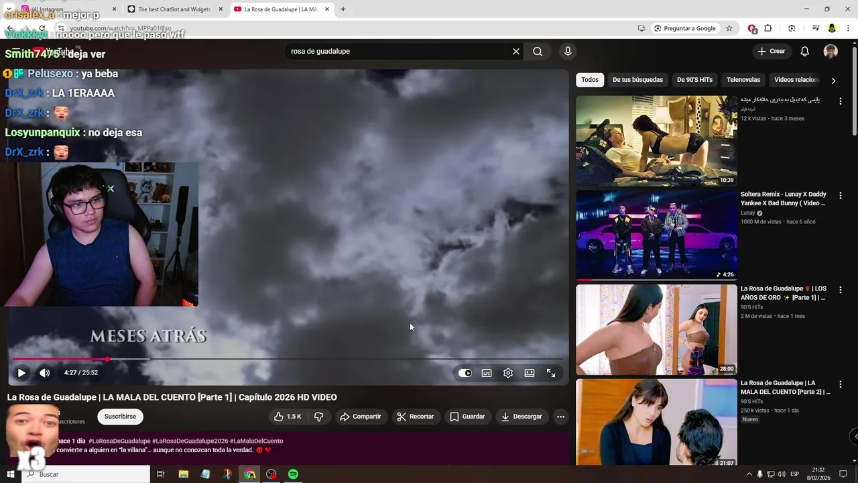The height and width of the screenshot is (483, 858).
Task: Bookmark this page with star icon
Action: (x=729, y=28)
